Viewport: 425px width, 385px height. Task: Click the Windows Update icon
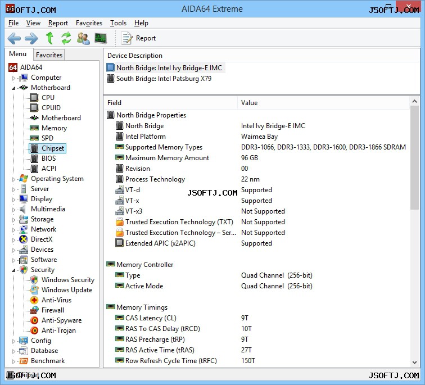[34, 290]
